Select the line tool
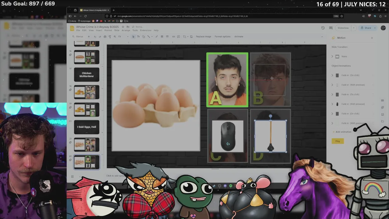389x219 pixels. coord(149,36)
